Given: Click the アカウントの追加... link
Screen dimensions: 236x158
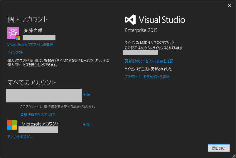Looking at the screenshot, I should 20,137.
